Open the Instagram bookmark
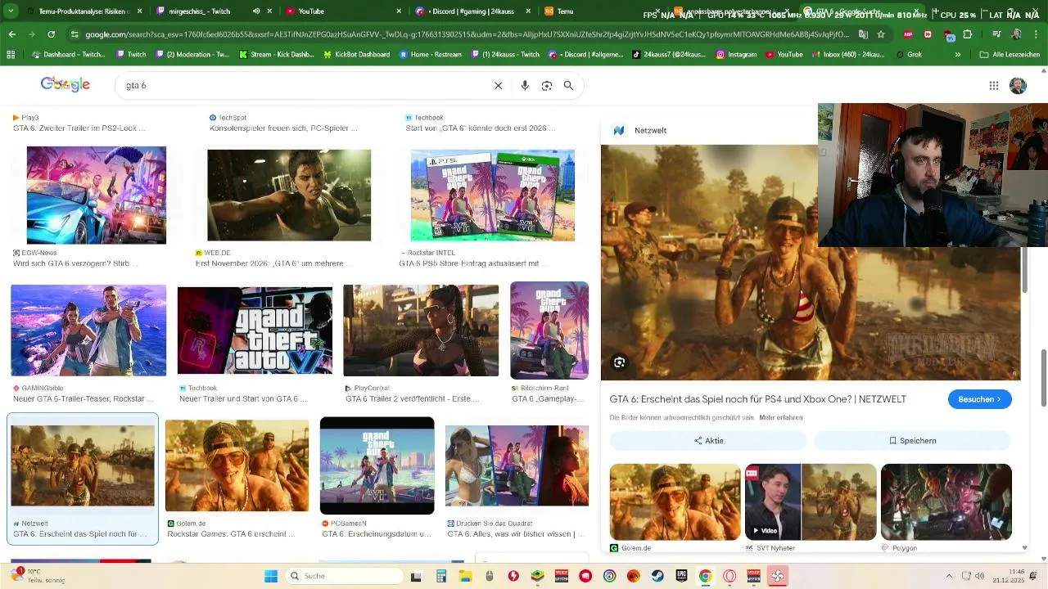 [x=736, y=55]
